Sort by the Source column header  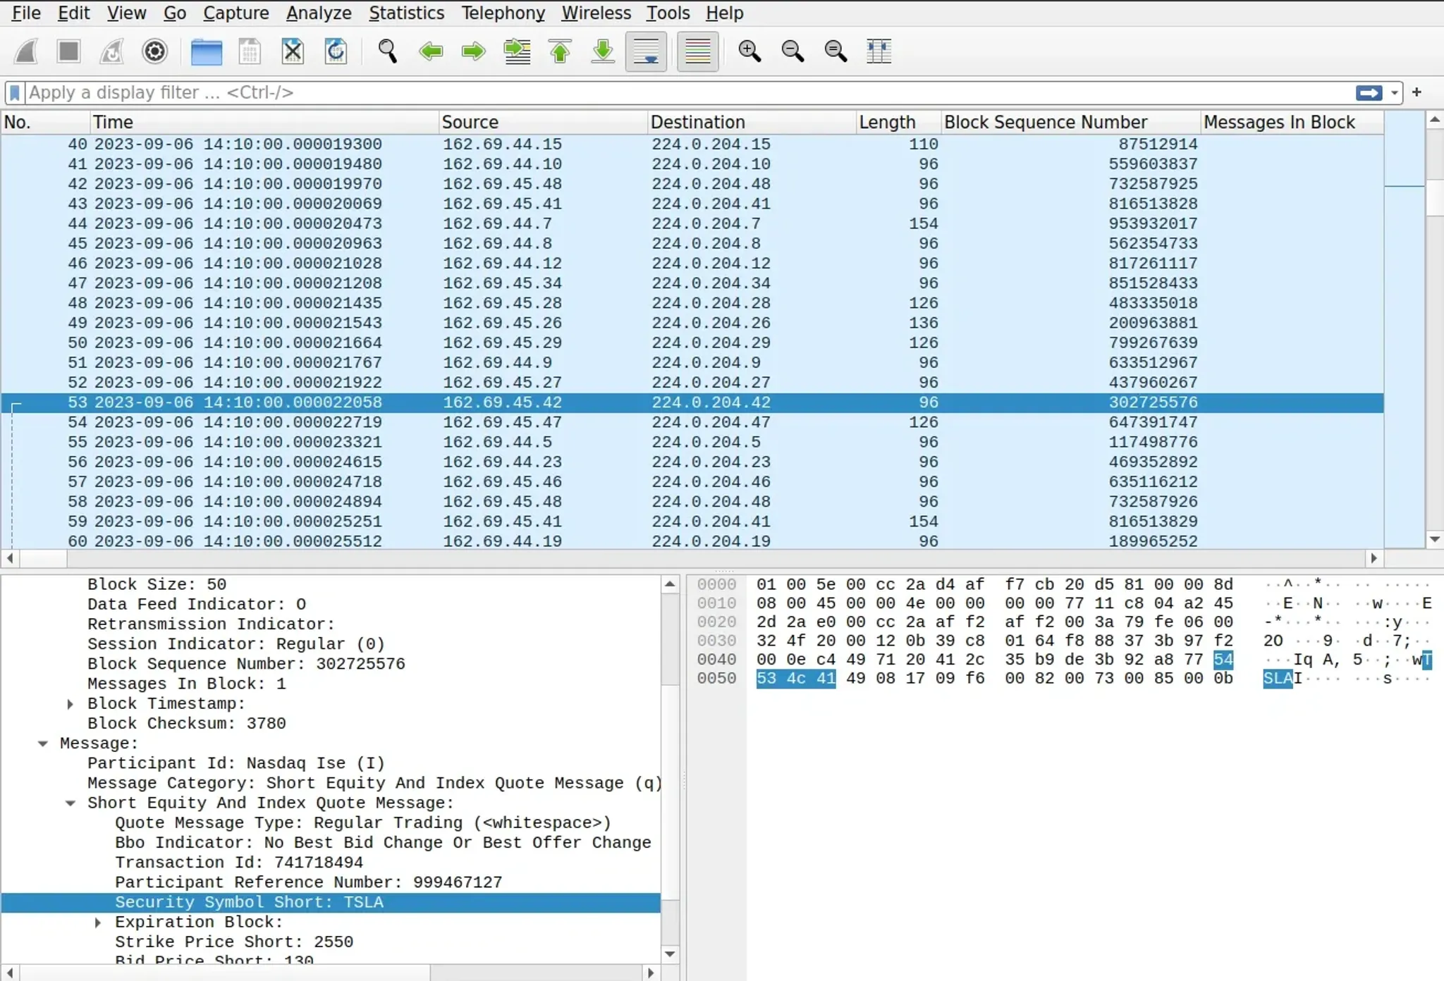coord(543,122)
